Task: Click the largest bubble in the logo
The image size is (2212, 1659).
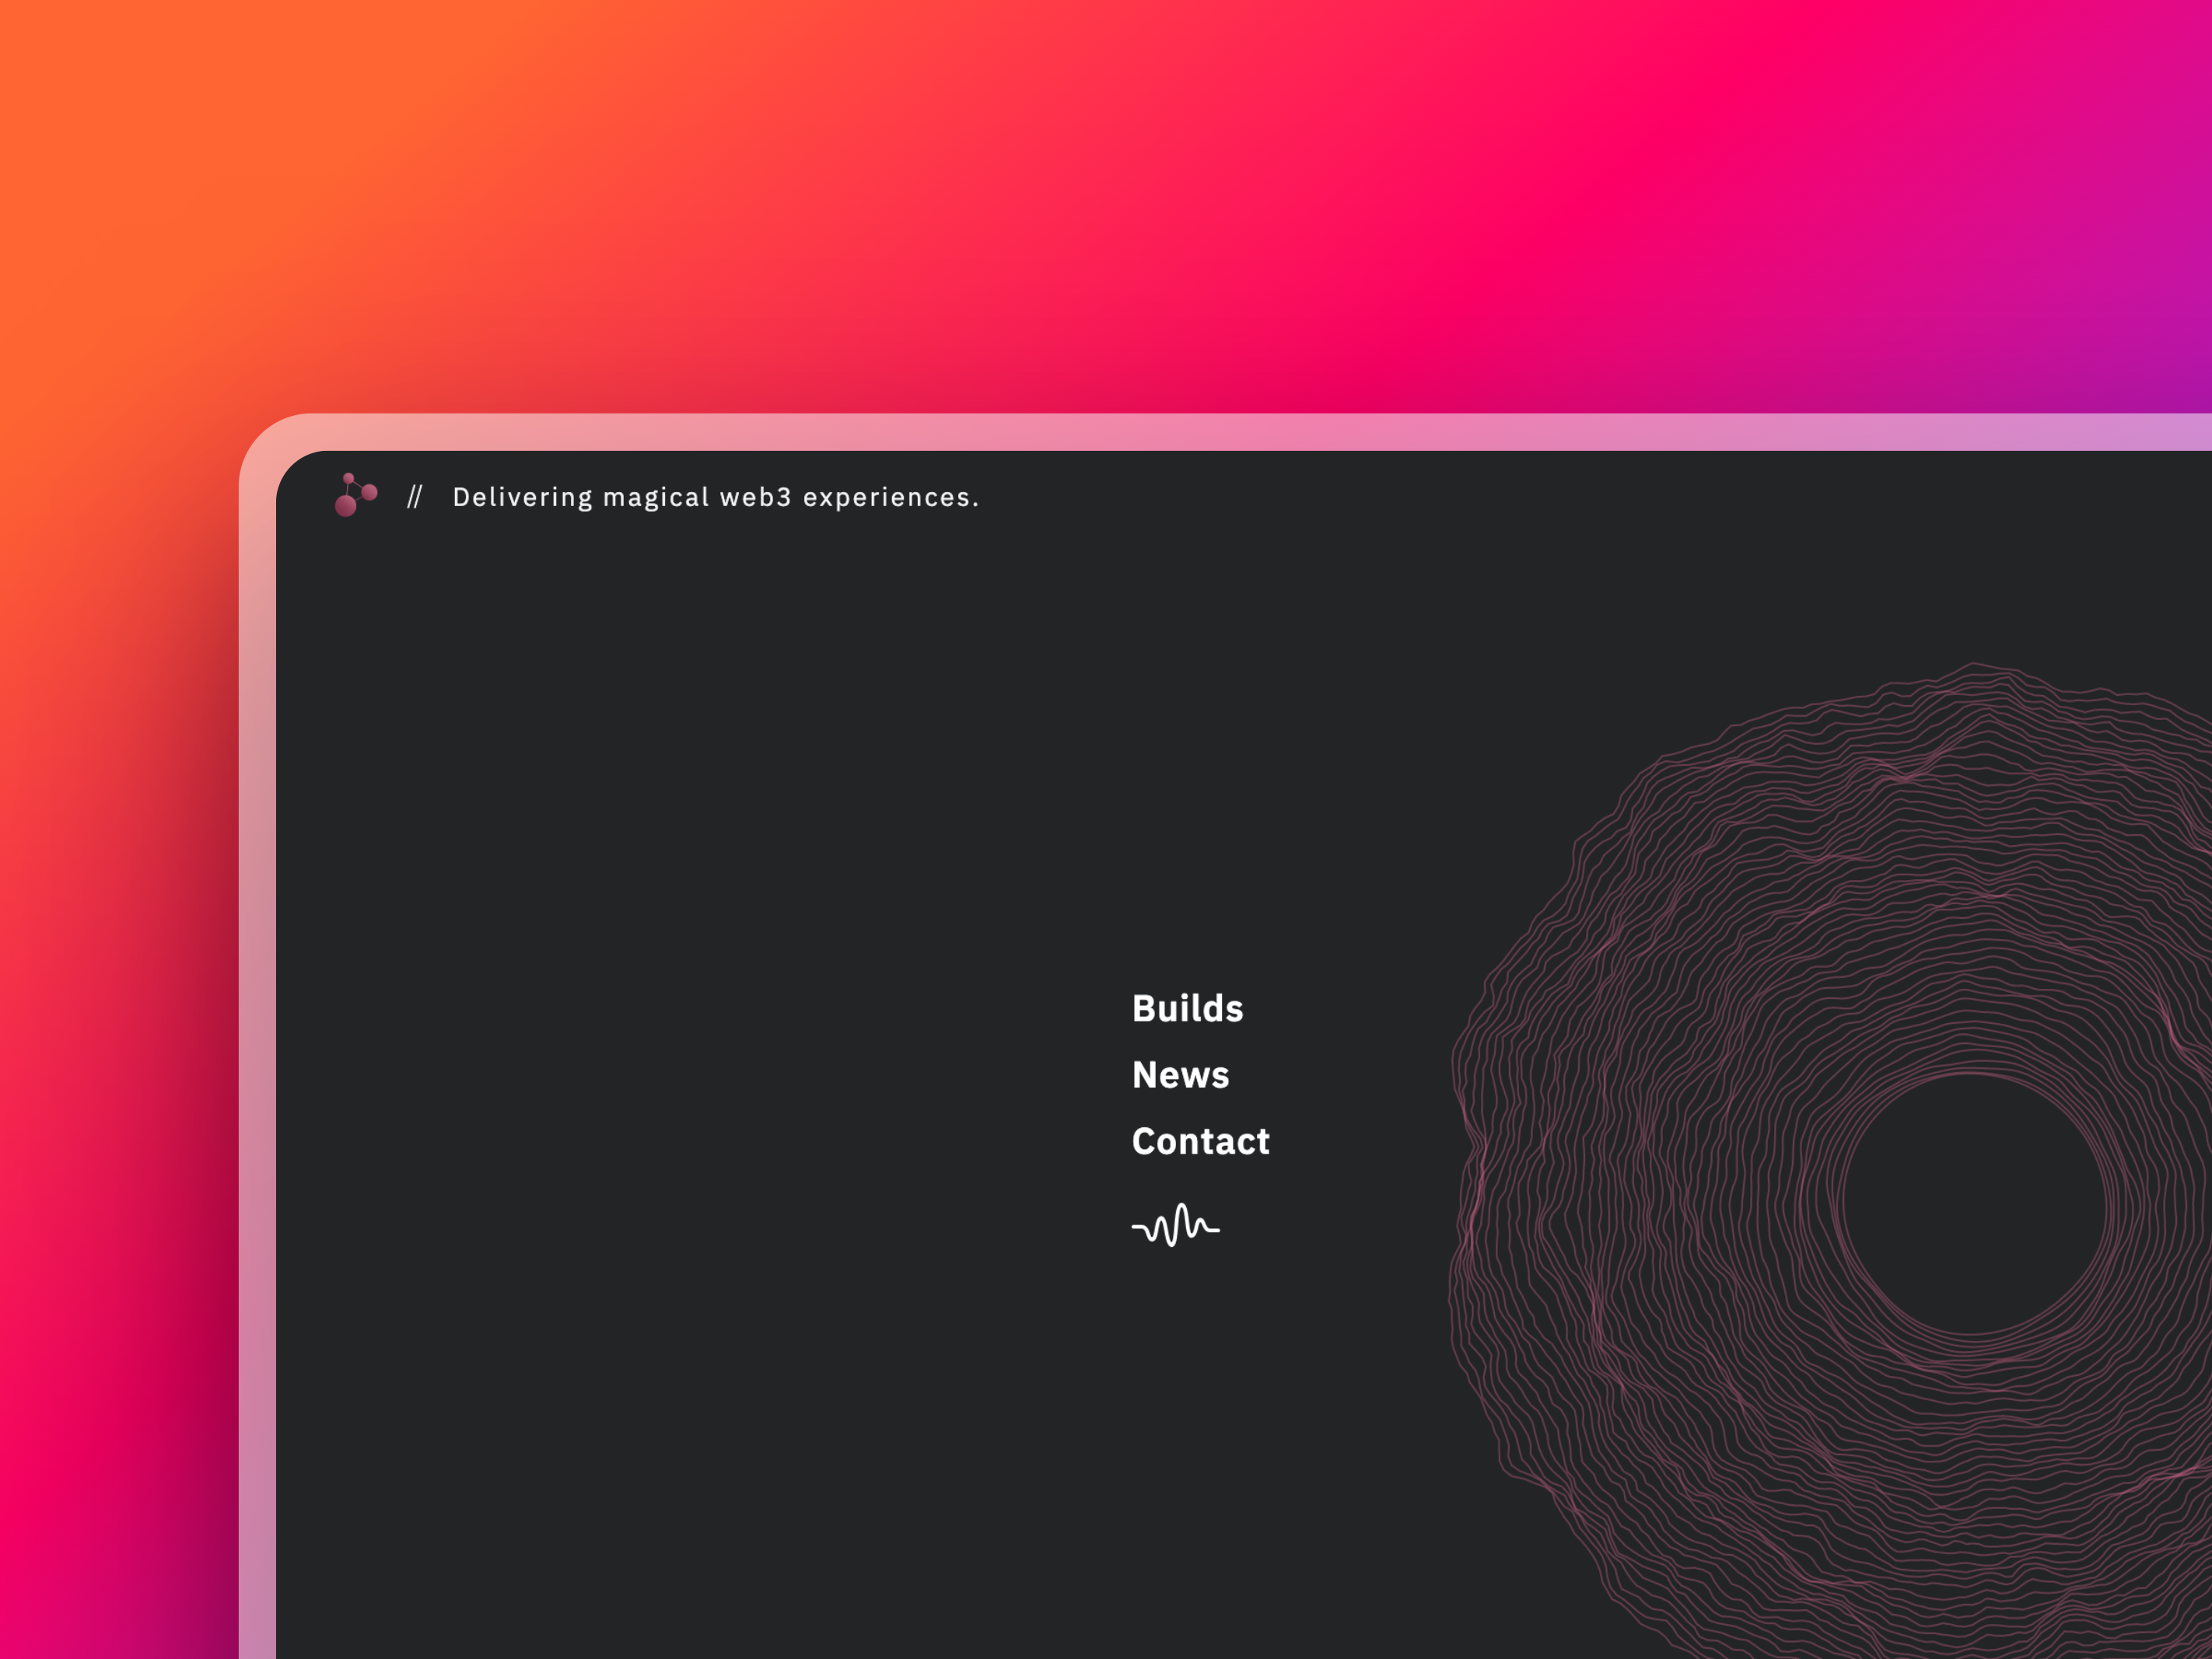Action: (346, 507)
